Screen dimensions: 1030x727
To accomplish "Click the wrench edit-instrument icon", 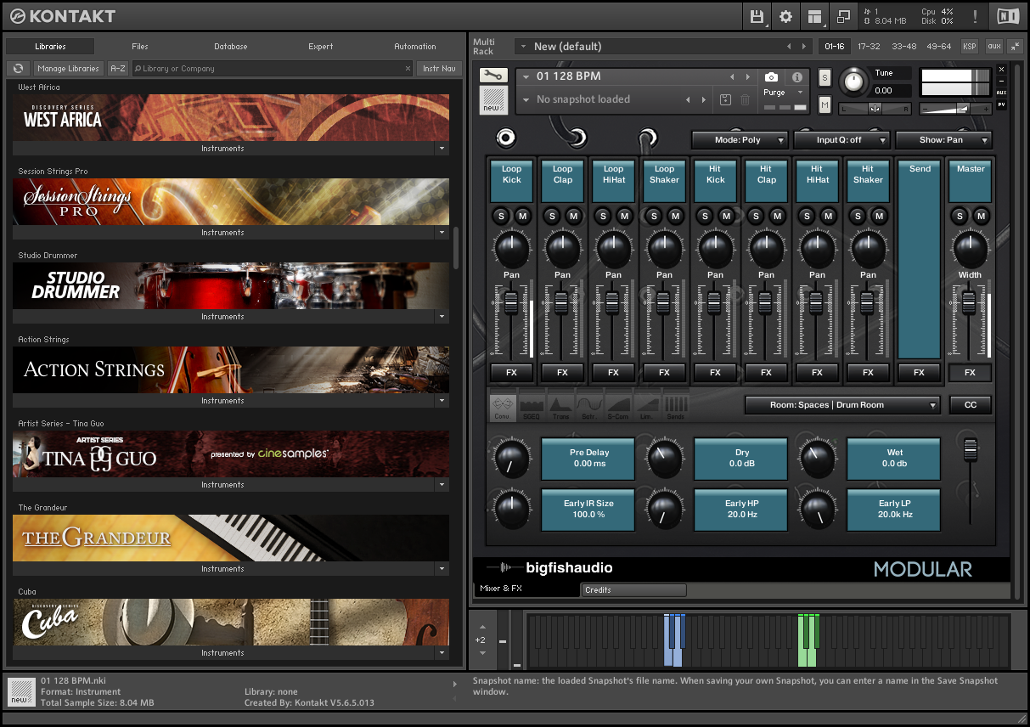I will point(492,76).
